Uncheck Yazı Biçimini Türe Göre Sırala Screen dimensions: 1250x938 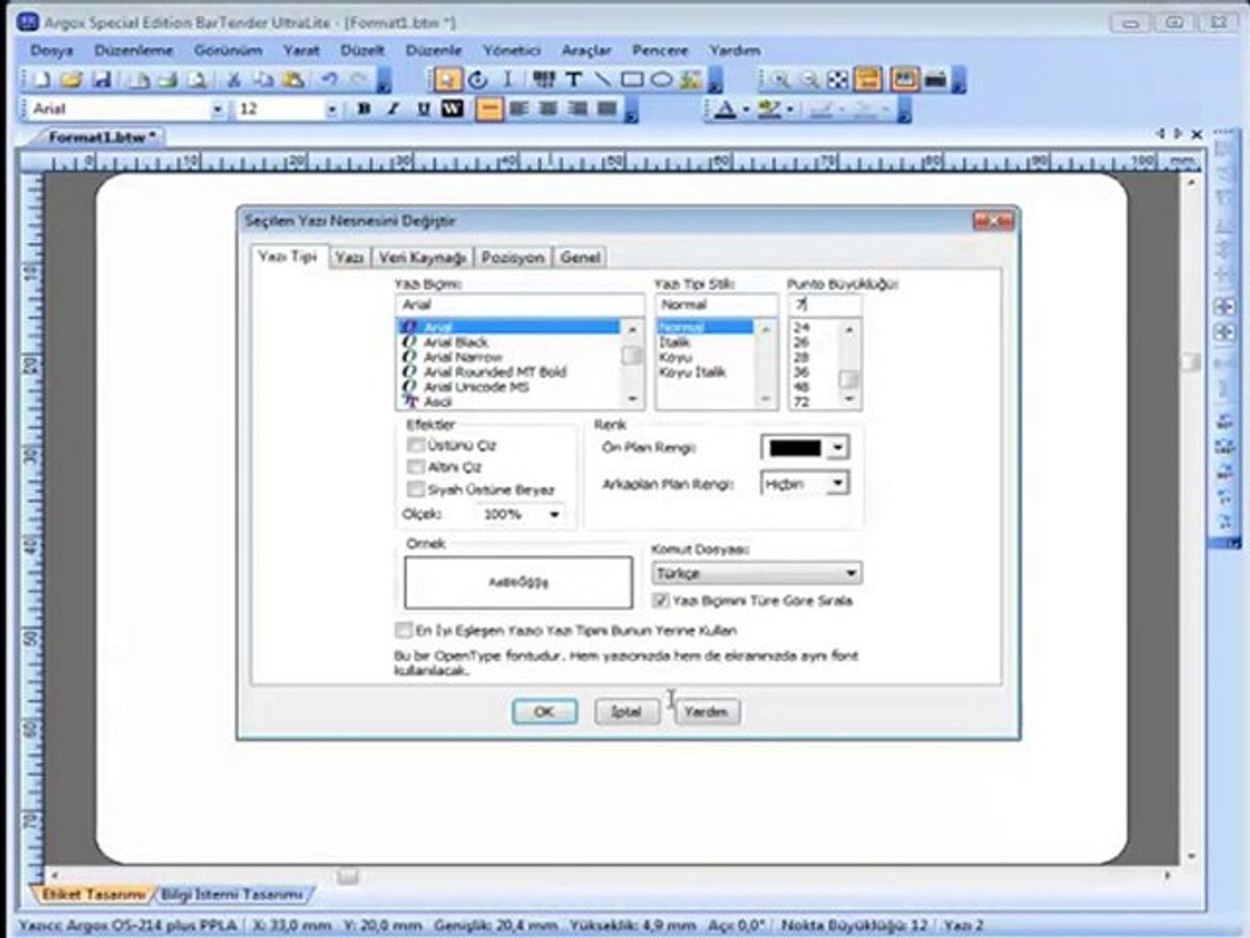661,600
